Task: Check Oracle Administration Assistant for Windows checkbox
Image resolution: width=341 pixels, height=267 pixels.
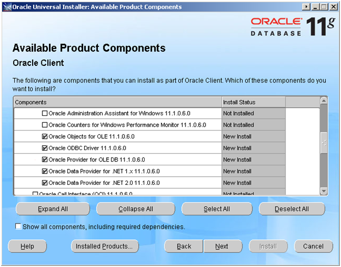Action: 45,113
